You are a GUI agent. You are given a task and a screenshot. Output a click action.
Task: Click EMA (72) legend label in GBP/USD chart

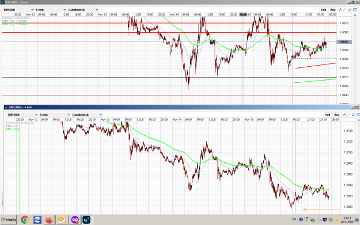point(12,126)
